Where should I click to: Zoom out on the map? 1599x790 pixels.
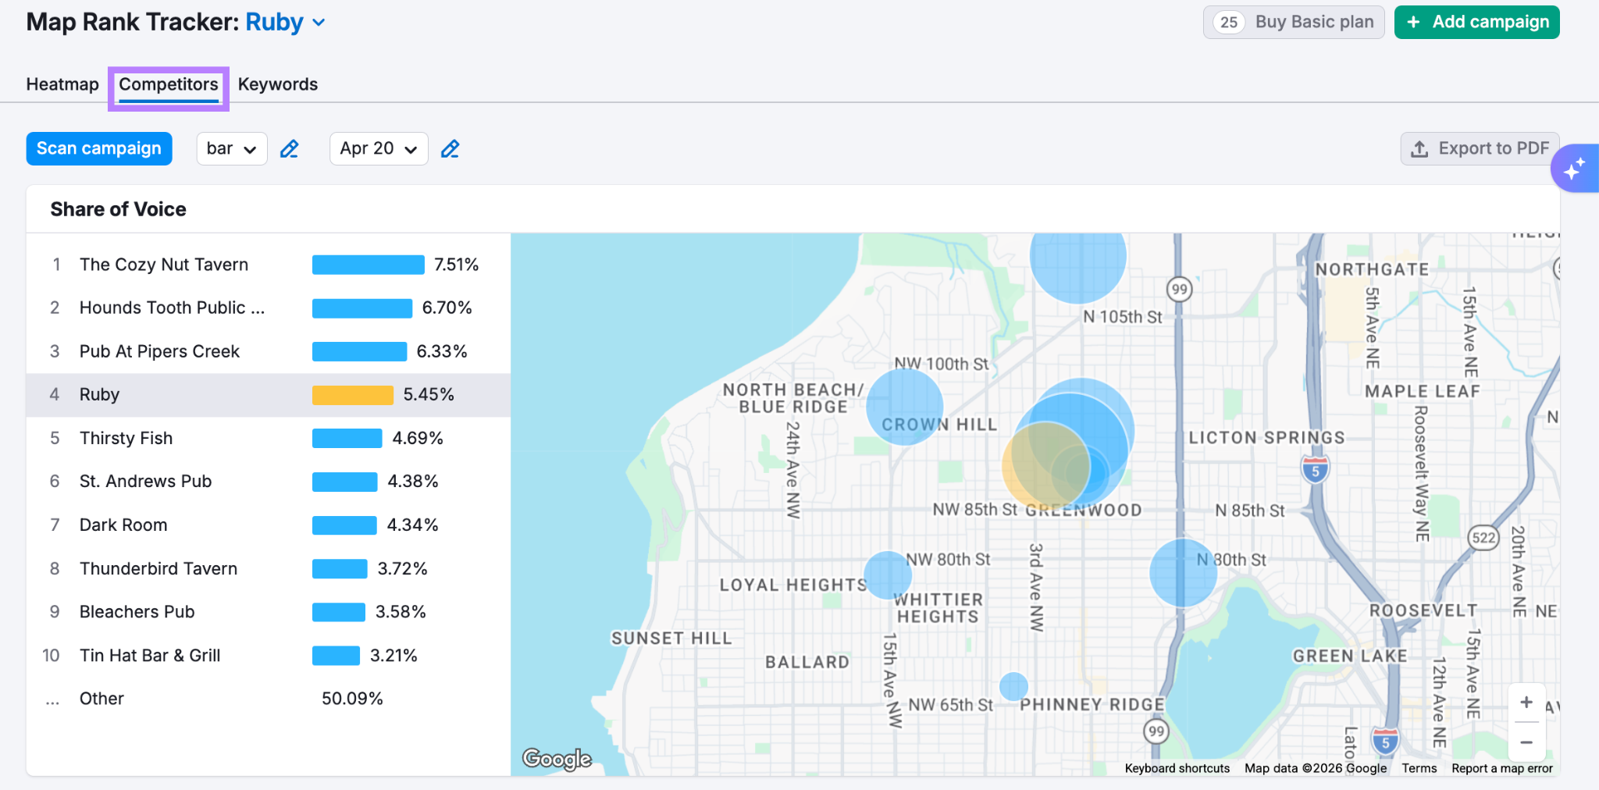tap(1526, 742)
